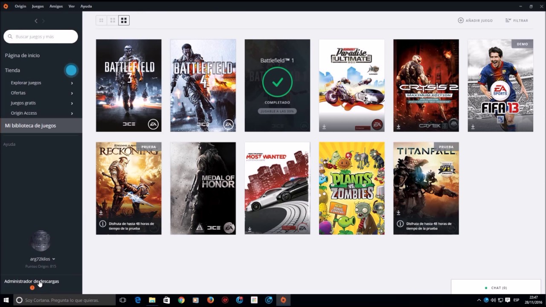The height and width of the screenshot is (307, 546).
Task: Go back with the left navigation arrow
Action: tap(36, 21)
